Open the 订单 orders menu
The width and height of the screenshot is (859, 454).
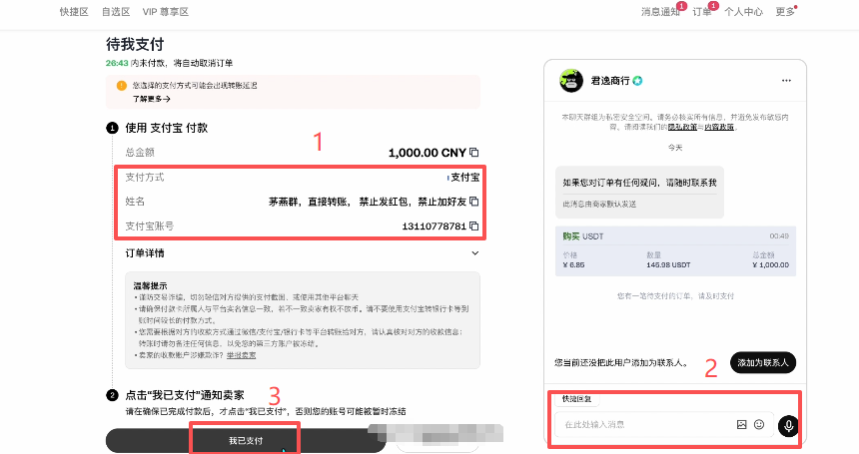click(702, 12)
